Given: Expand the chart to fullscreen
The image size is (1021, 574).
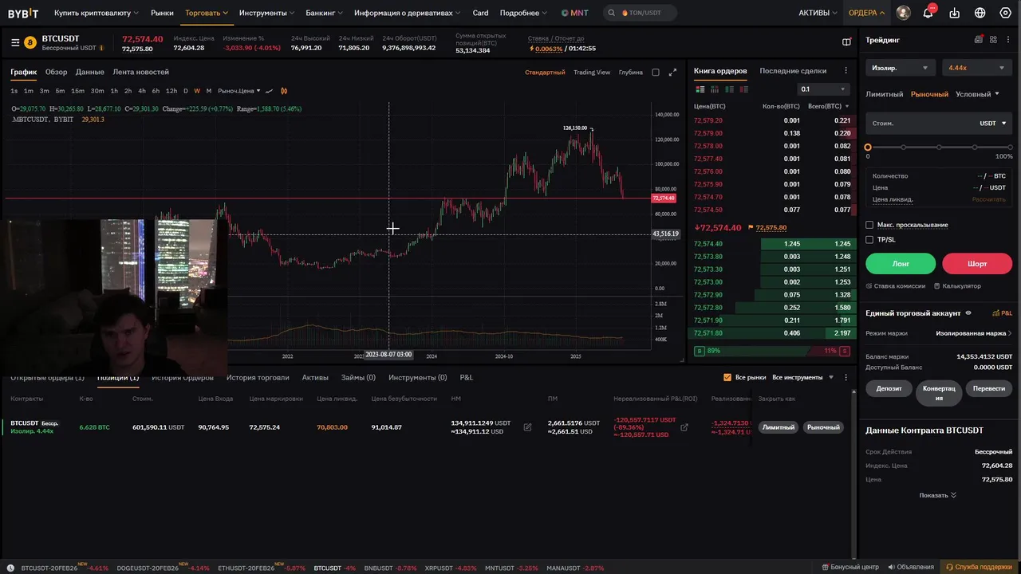Looking at the screenshot, I should click(672, 73).
